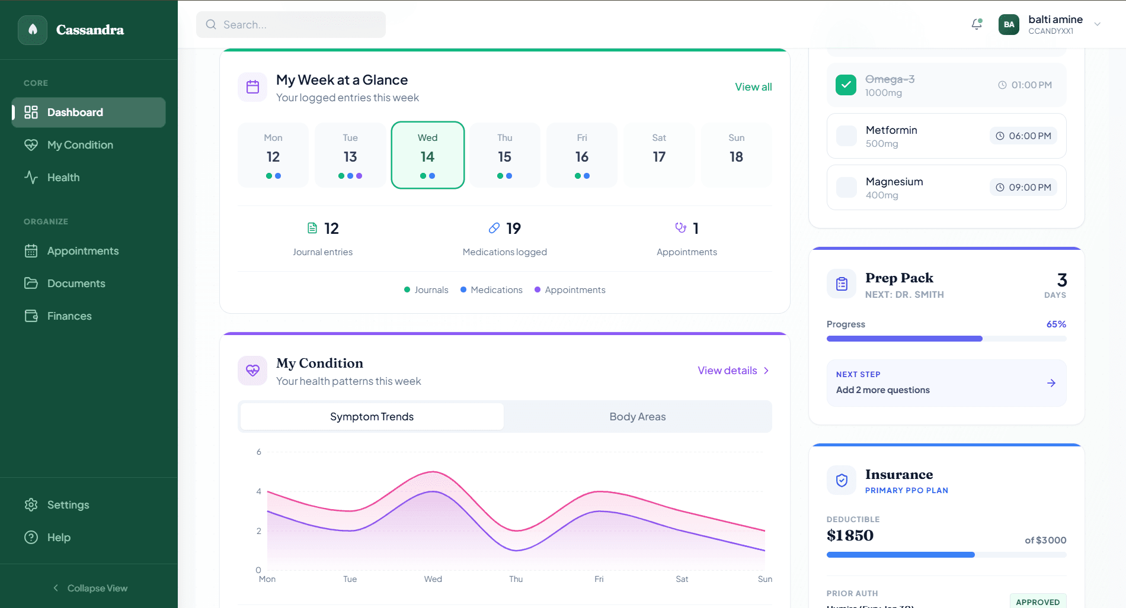This screenshot has width=1126, height=608.
Task: Toggle the Journals legend item
Action: tap(426, 289)
